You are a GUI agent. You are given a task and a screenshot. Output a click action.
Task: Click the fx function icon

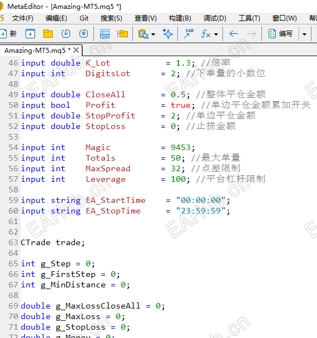pos(206,33)
